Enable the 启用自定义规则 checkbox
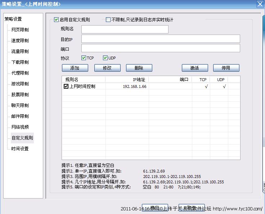 (x=56, y=20)
